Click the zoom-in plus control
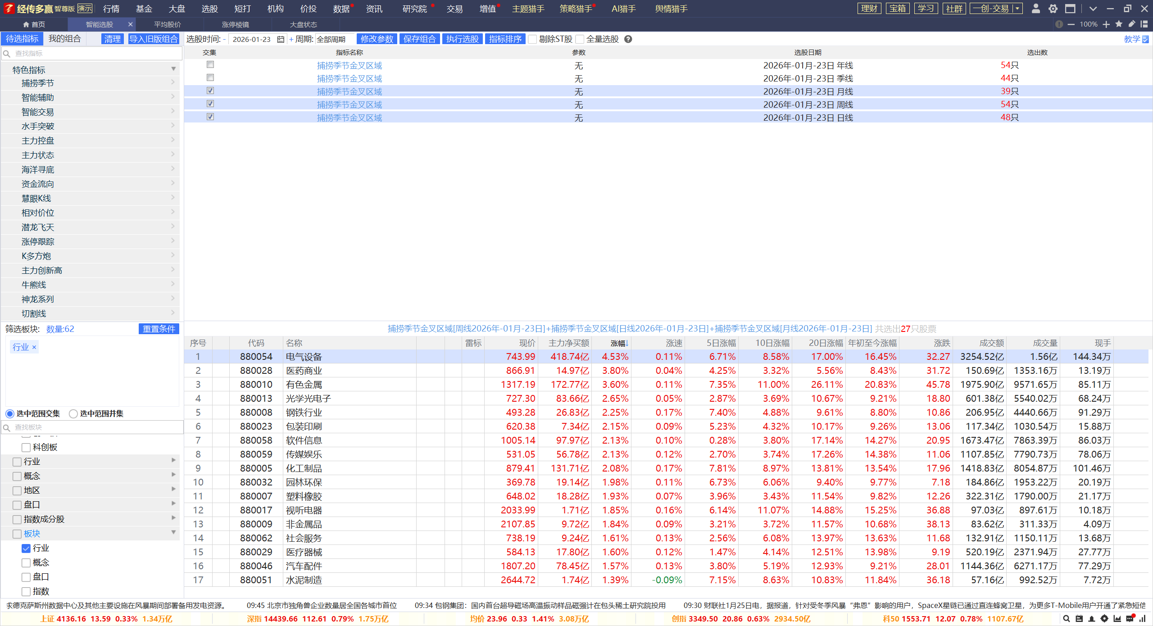 pos(1106,24)
